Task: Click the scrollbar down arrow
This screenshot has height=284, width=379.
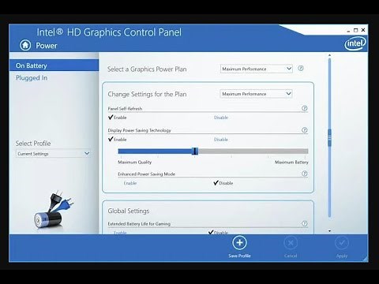Action: pyautogui.click(x=329, y=231)
